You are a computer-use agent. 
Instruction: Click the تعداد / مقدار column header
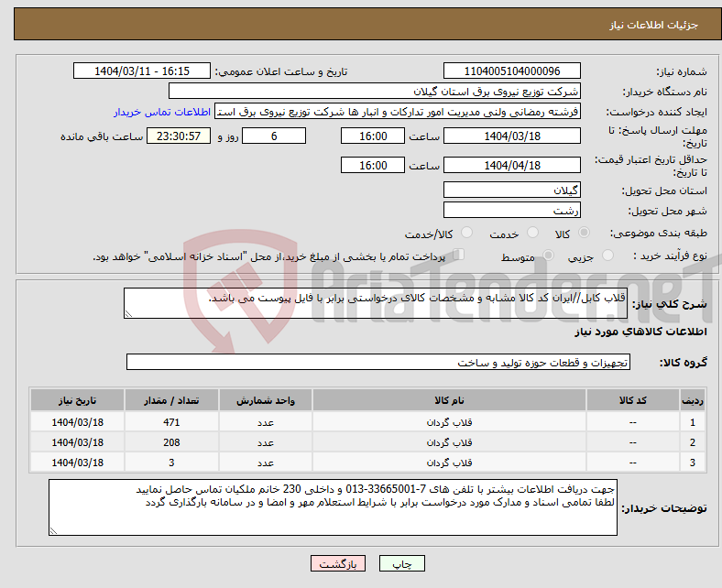tap(171, 400)
